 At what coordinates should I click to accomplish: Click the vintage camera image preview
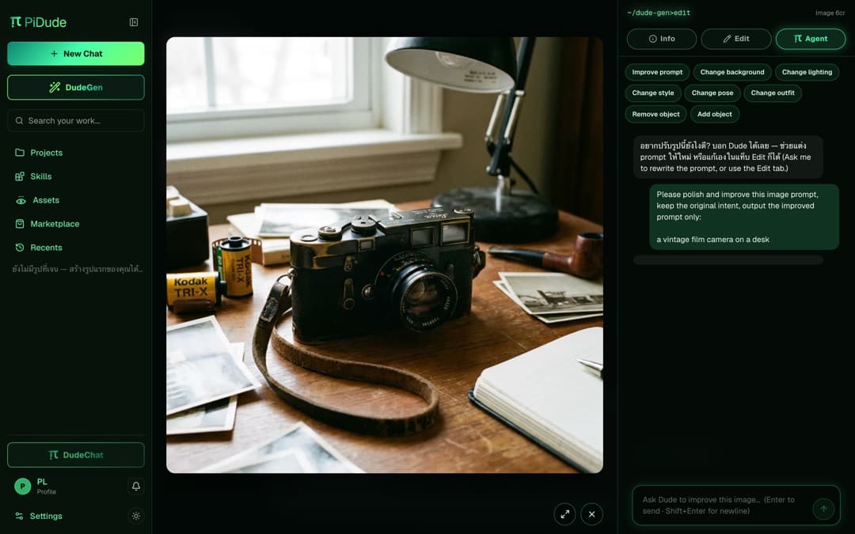point(385,255)
